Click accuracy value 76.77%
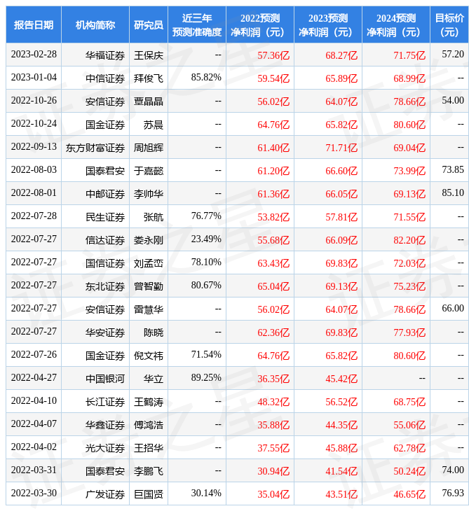Viewport: 469px width, 511px height. pyautogui.click(x=206, y=216)
